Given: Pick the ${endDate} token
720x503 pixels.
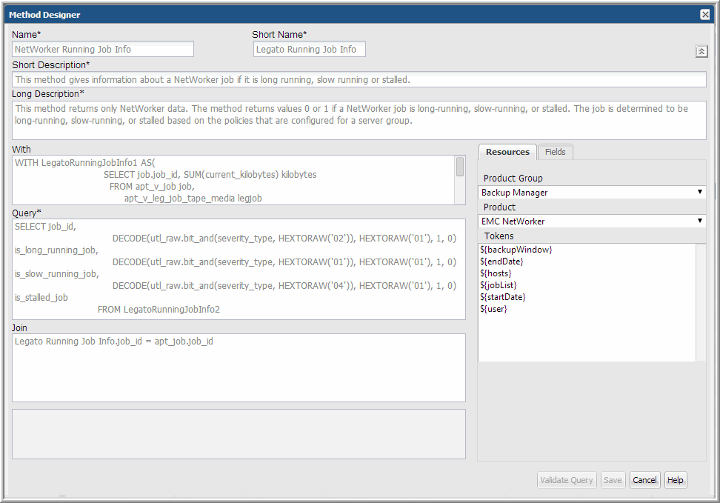Looking at the screenshot, I should (x=502, y=262).
